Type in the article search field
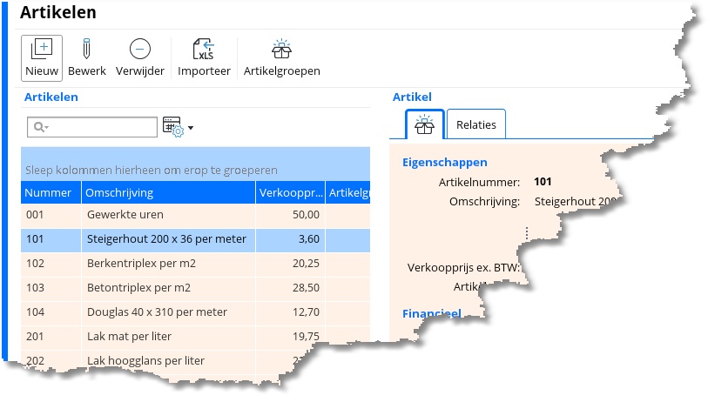The image size is (708, 402). click(100, 127)
